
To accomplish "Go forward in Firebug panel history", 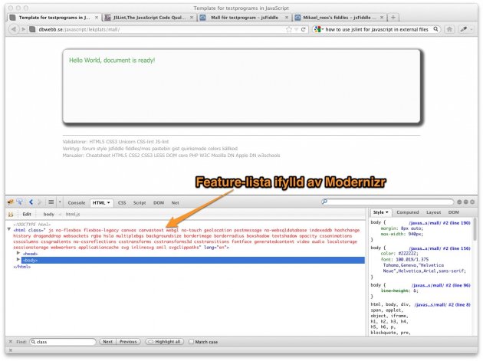I will pos(40,202).
